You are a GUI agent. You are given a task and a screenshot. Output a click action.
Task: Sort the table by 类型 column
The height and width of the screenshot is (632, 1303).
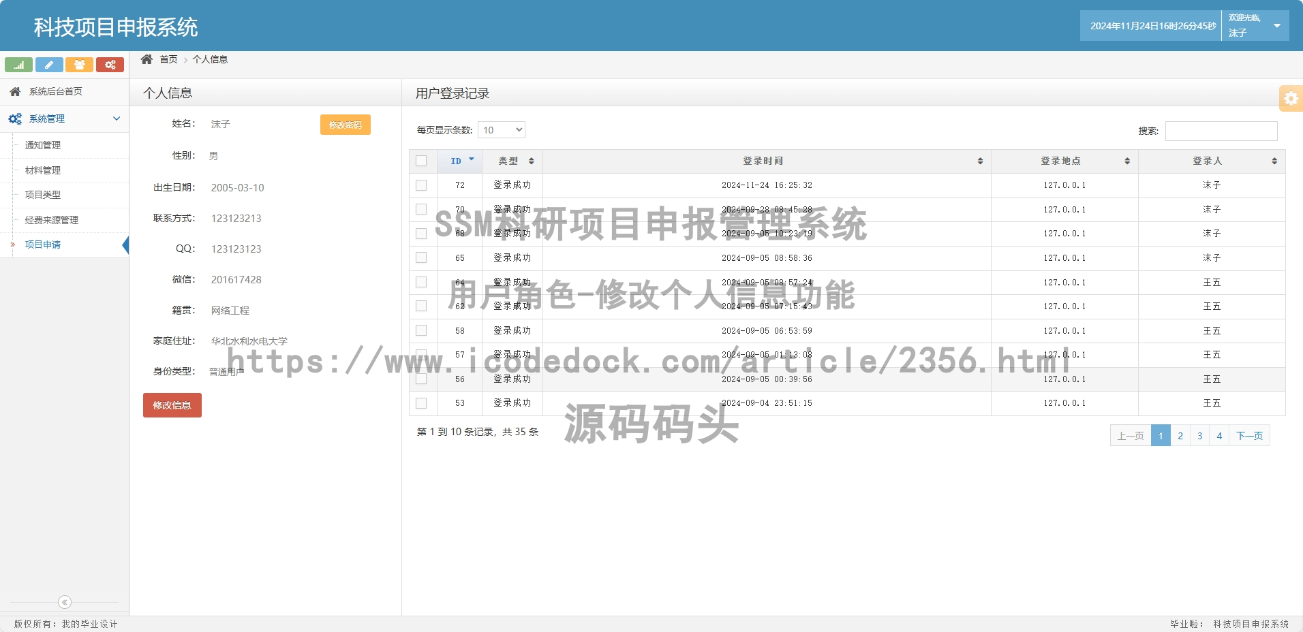(512, 161)
